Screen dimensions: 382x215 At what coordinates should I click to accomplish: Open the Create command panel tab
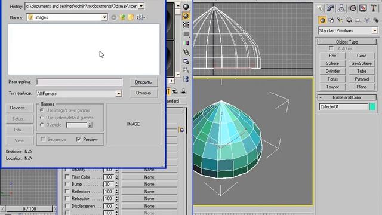pyautogui.click(x=320, y=8)
